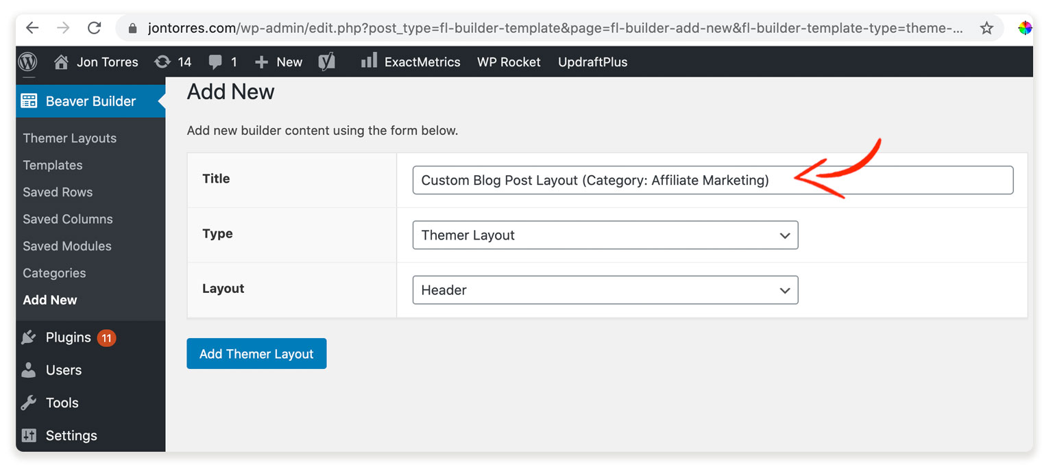This screenshot has height=475, width=1053.
Task: Click the Plugins plug icon
Action: (x=29, y=337)
